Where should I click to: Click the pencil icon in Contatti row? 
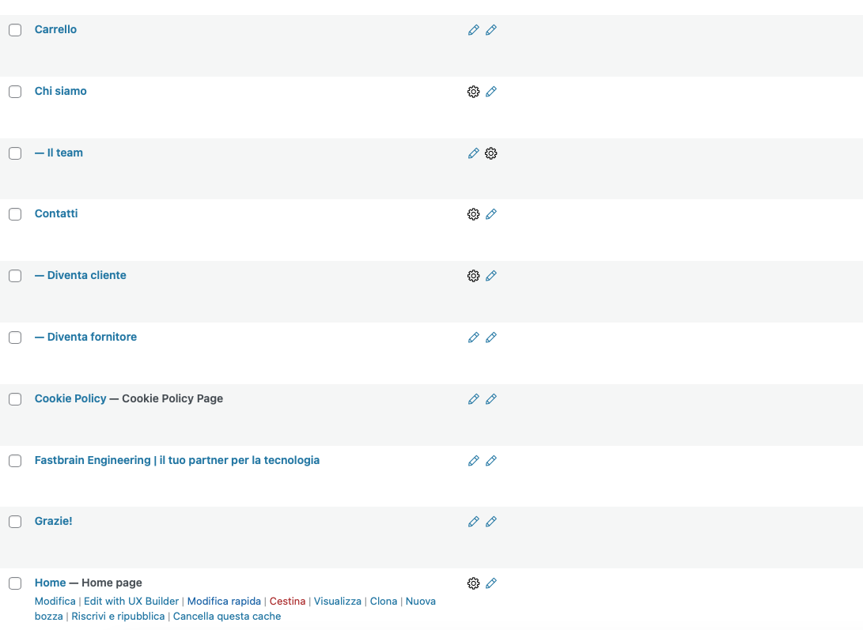(491, 214)
